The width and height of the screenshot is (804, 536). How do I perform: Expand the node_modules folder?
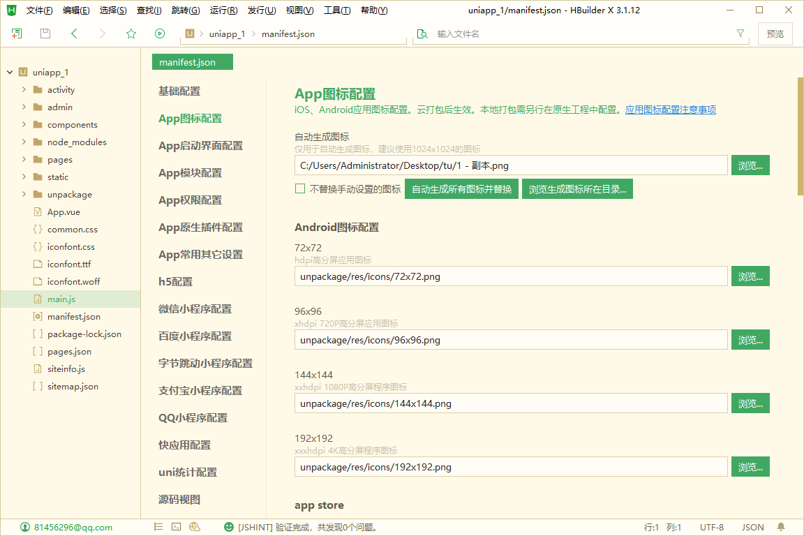pyautogui.click(x=24, y=142)
